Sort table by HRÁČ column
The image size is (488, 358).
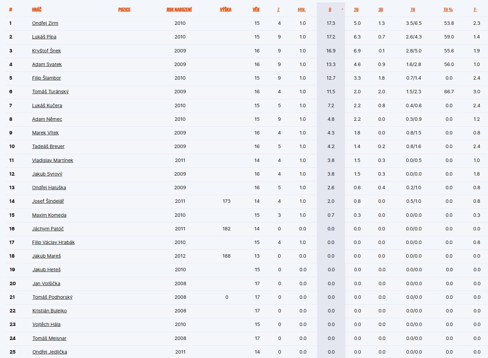pyautogui.click(x=37, y=10)
